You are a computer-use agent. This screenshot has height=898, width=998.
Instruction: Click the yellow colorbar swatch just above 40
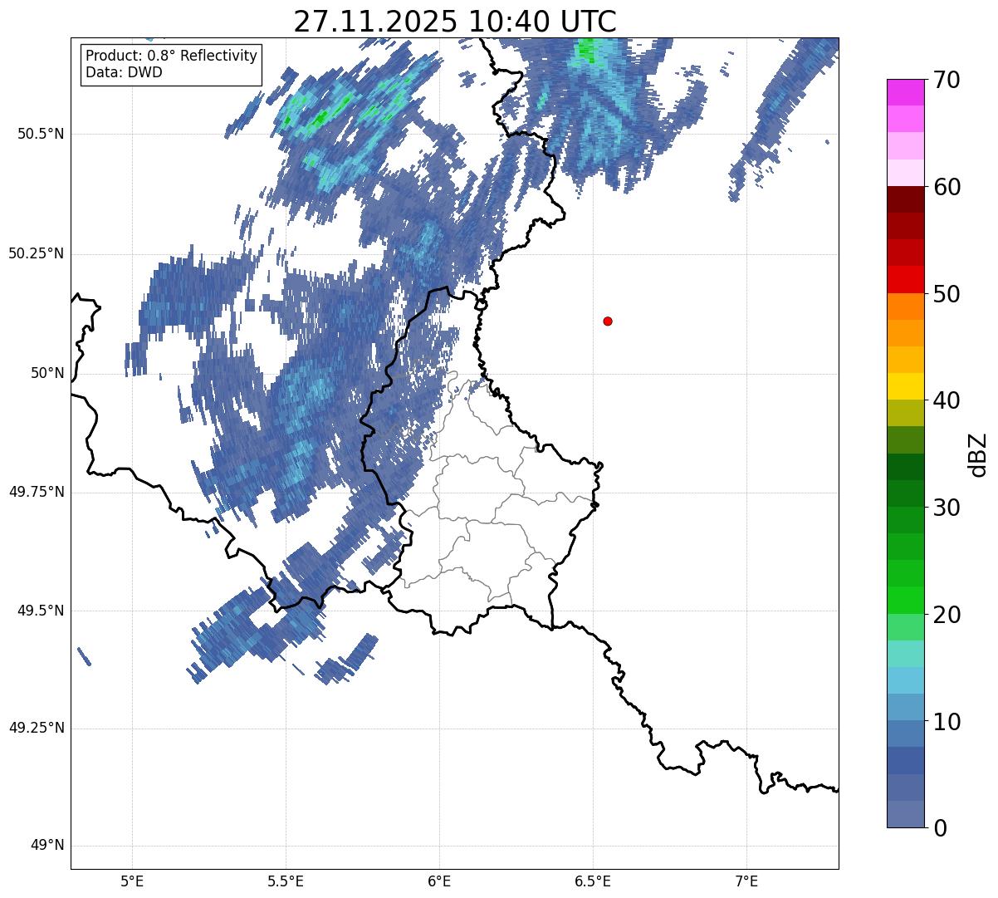pos(906,386)
